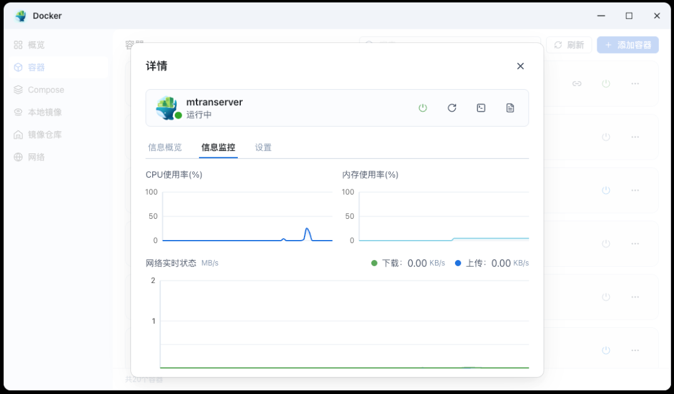Open the 设置 tab
This screenshot has height=394, width=674.
click(263, 148)
